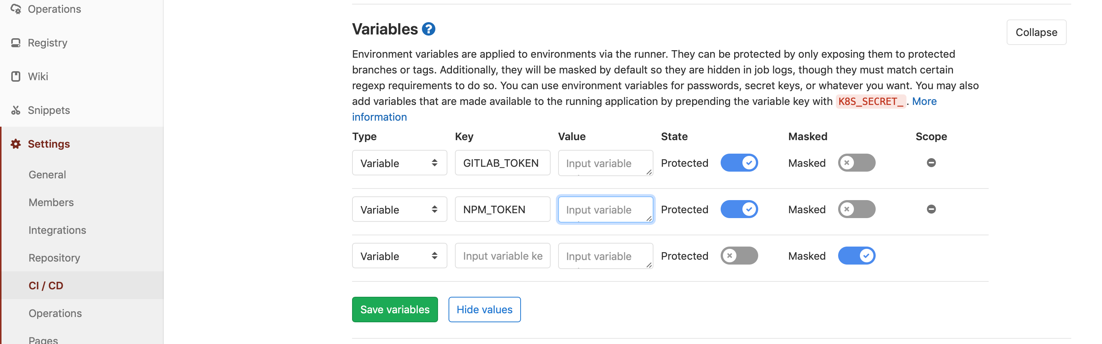Enable Masked for NPM_TOKEN
Viewport: 1102px width, 344px height.
(857, 209)
